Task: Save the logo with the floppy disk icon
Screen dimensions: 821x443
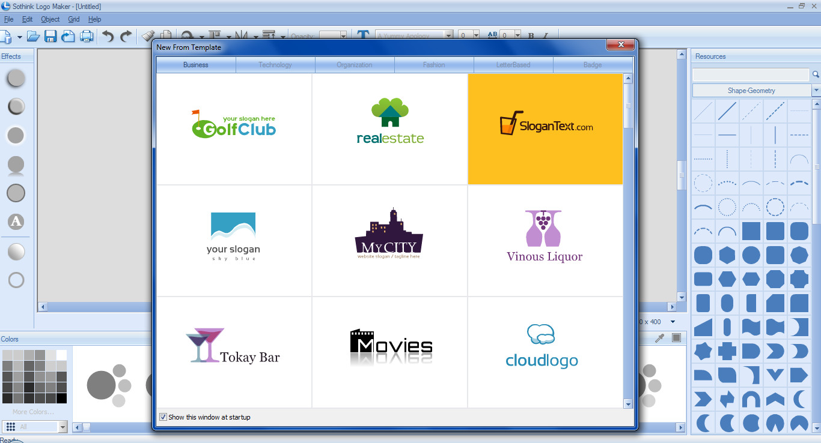Action: click(x=50, y=36)
